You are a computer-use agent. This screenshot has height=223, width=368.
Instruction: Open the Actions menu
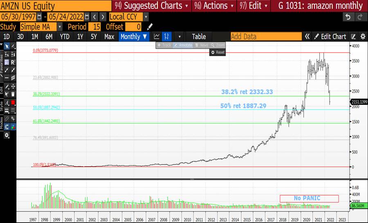(214, 6)
